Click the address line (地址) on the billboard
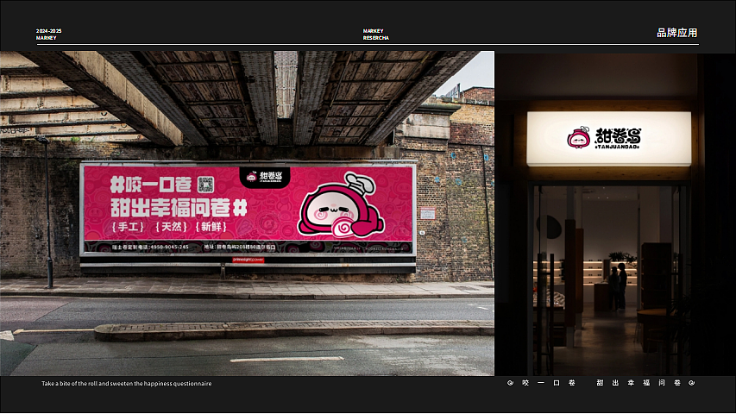 coord(240,247)
